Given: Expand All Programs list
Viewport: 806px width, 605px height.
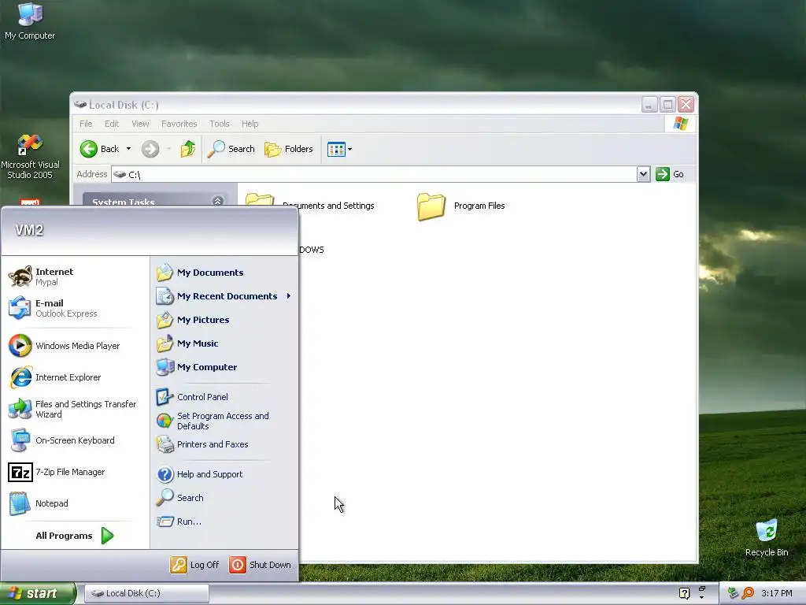Looking at the screenshot, I should (x=75, y=536).
